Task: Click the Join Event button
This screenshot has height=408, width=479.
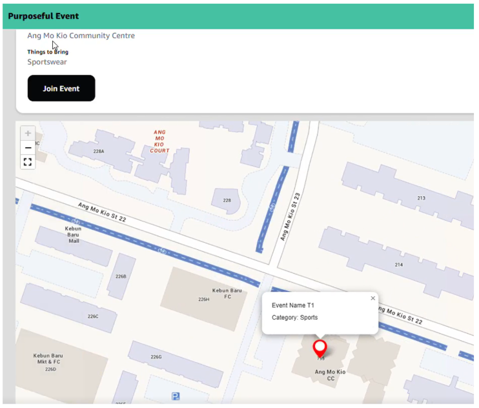Action: tap(61, 88)
